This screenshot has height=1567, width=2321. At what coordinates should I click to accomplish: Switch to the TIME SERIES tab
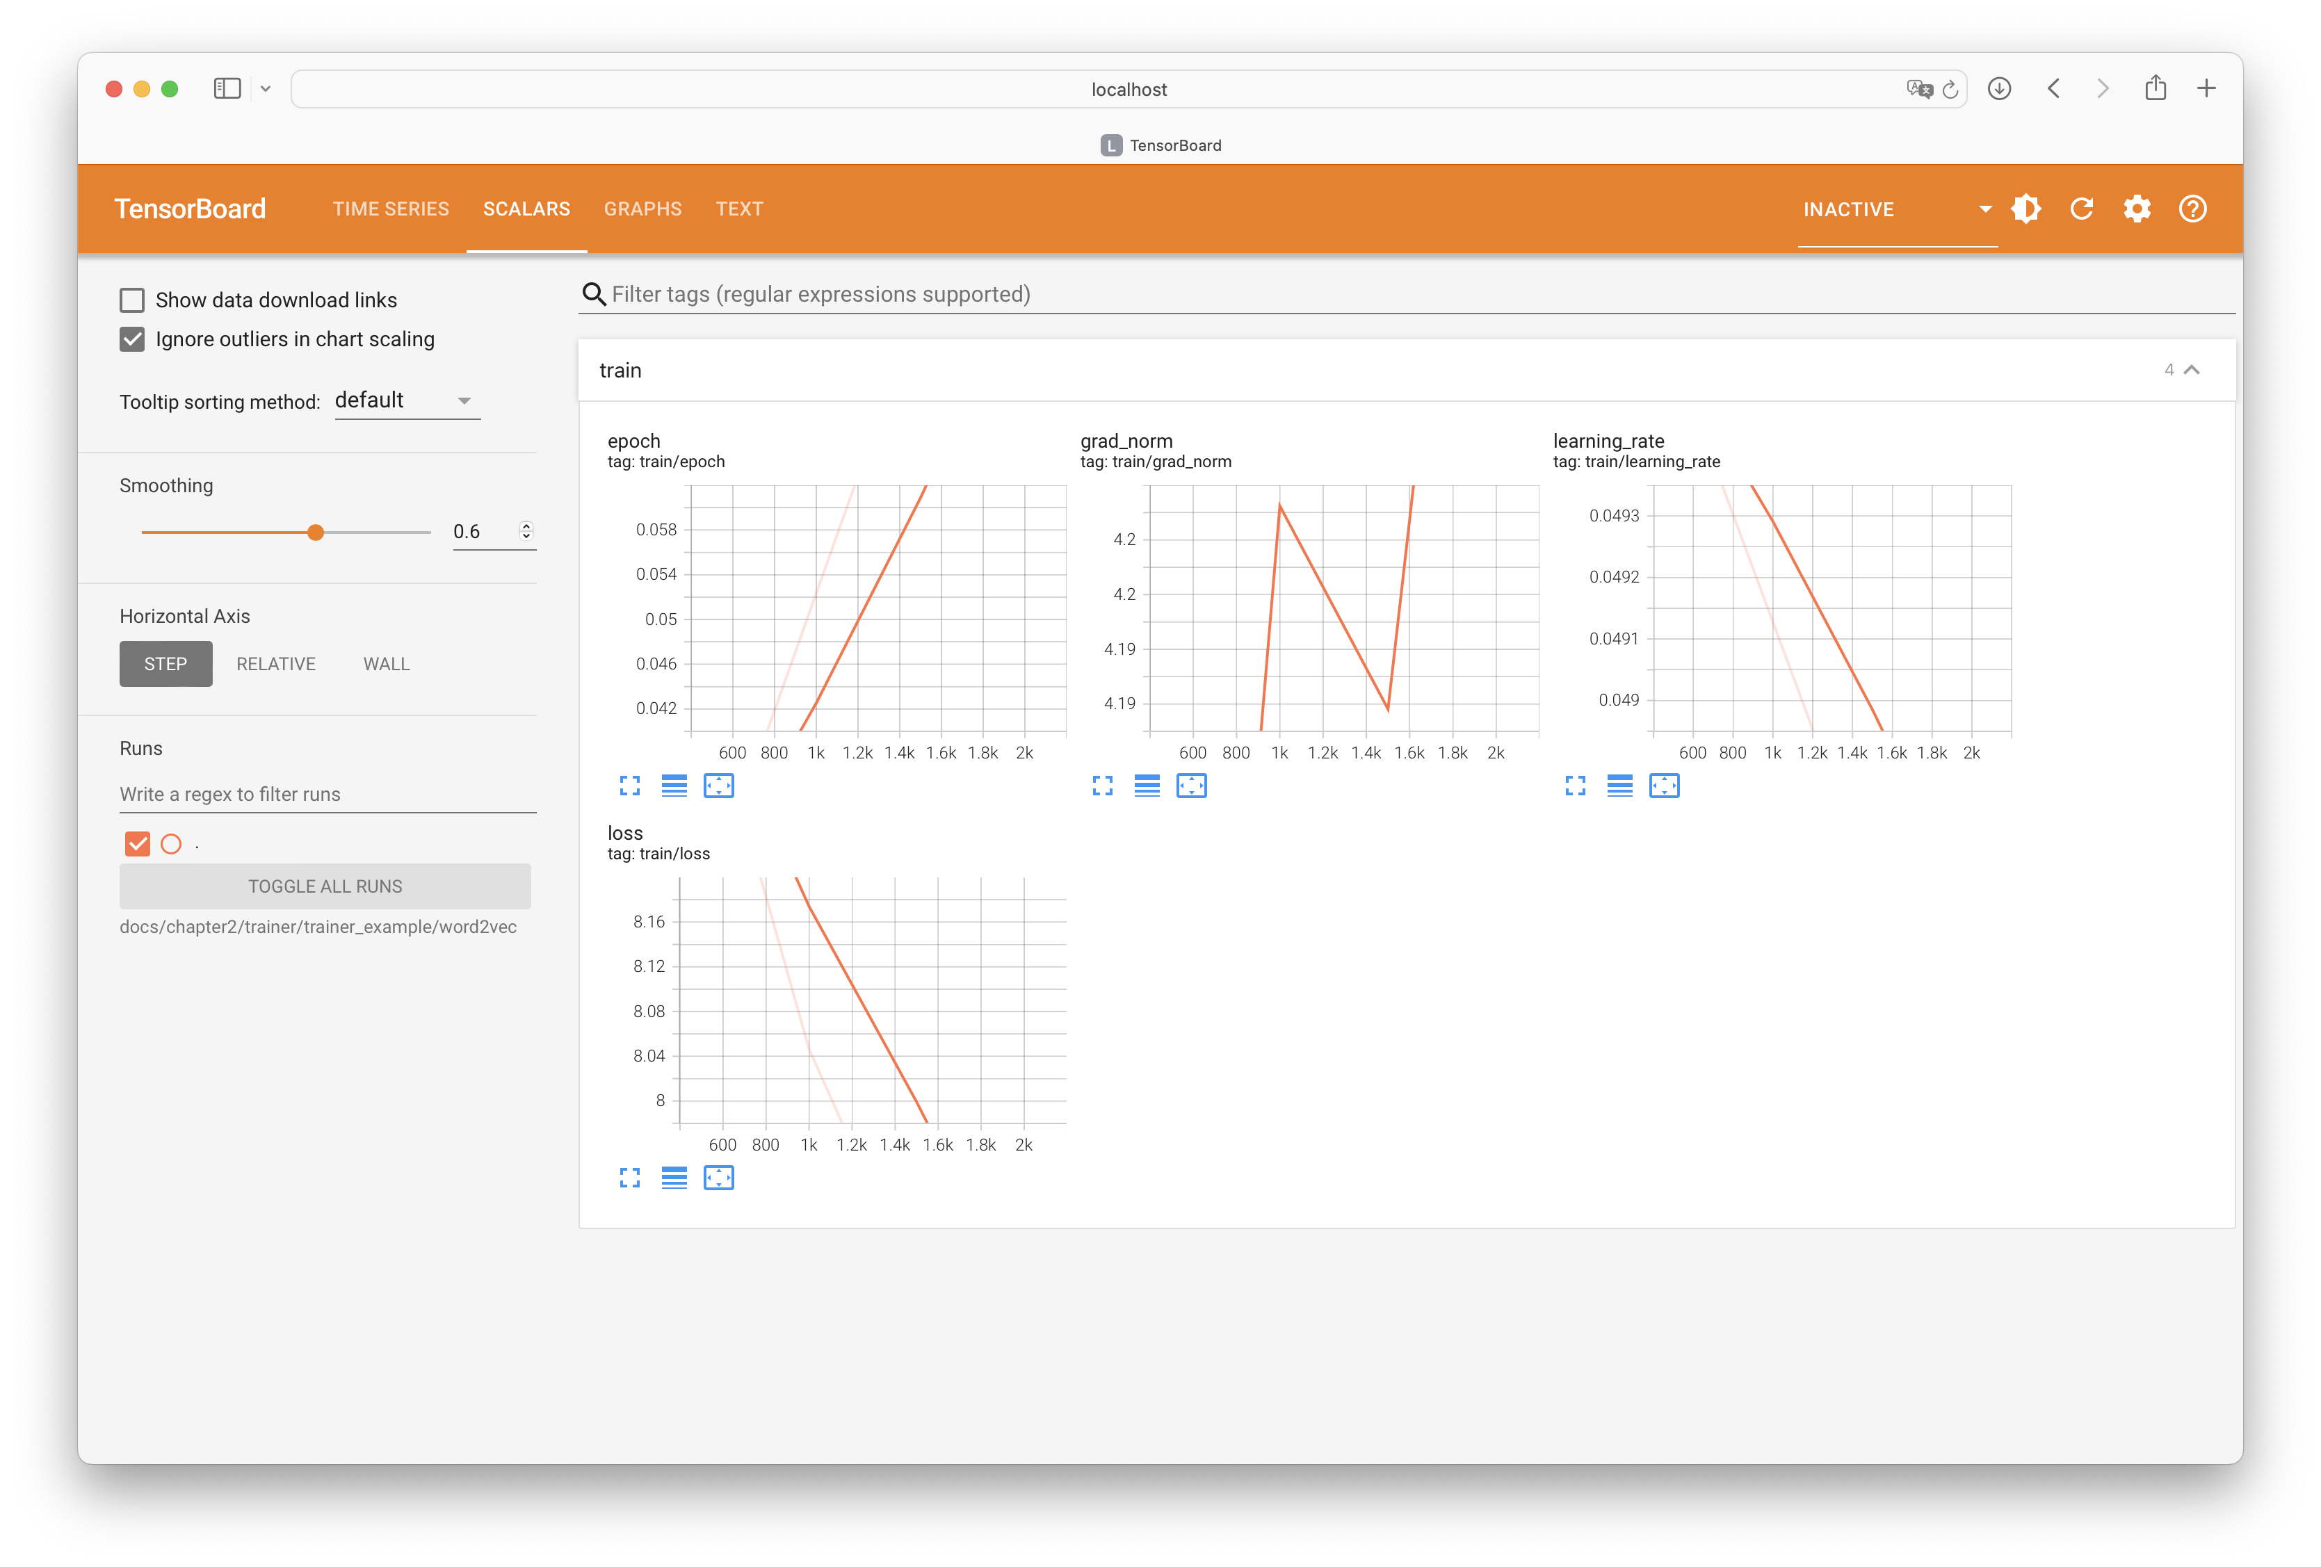click(x=391, y=209)
